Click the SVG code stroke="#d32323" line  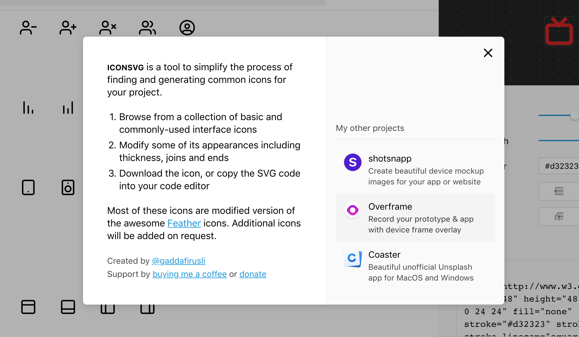(x=521, y=324)
